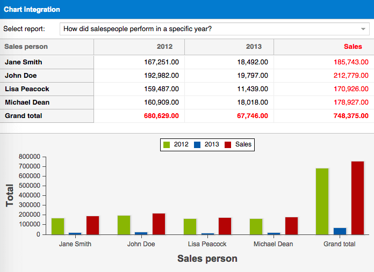Click cell value 212,779.00
This screenshot has height=272, width=374.
(x=351, y=76)
